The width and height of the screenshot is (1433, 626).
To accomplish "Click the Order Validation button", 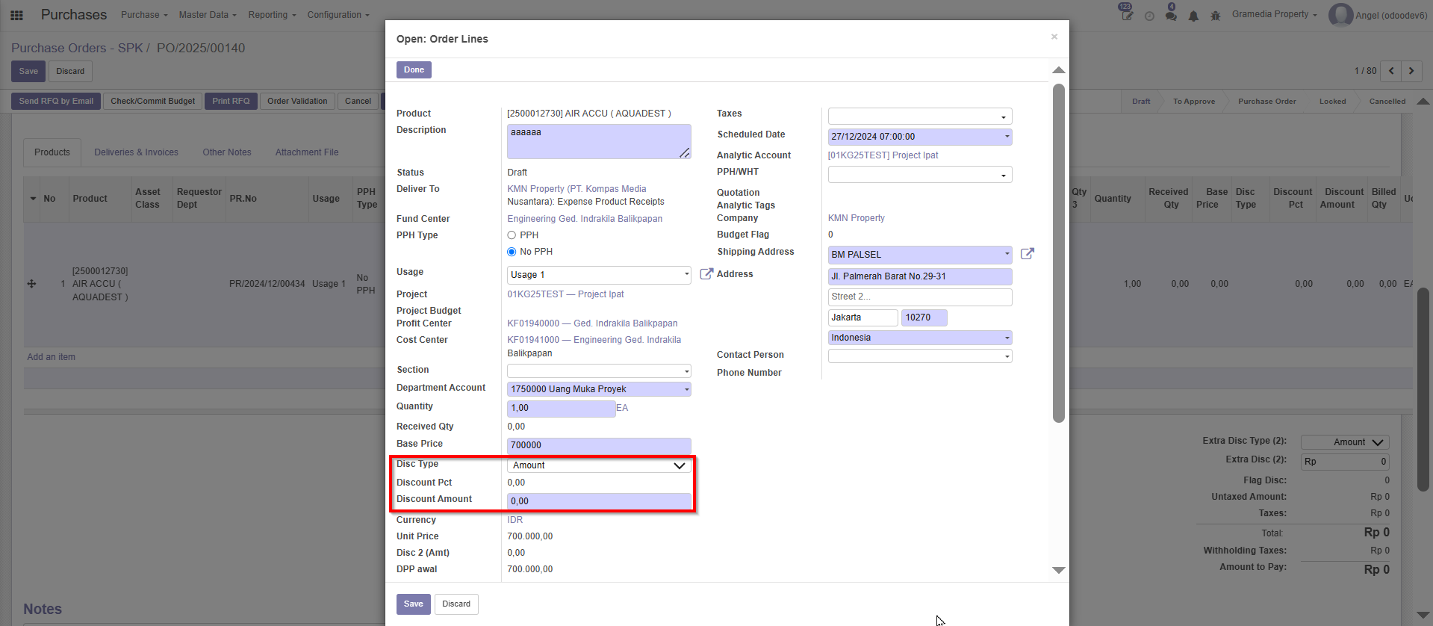I will pos(297,101).
